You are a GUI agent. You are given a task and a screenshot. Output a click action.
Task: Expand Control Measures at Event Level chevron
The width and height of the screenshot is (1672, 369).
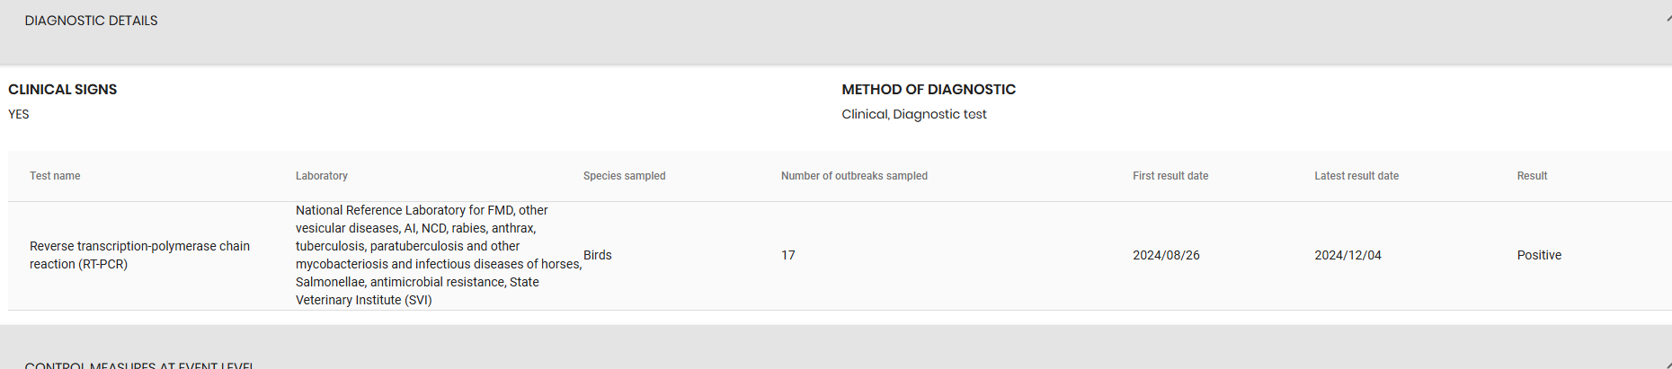[1668, 365]
